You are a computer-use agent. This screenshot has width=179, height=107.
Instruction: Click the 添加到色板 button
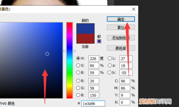[121, 38]
